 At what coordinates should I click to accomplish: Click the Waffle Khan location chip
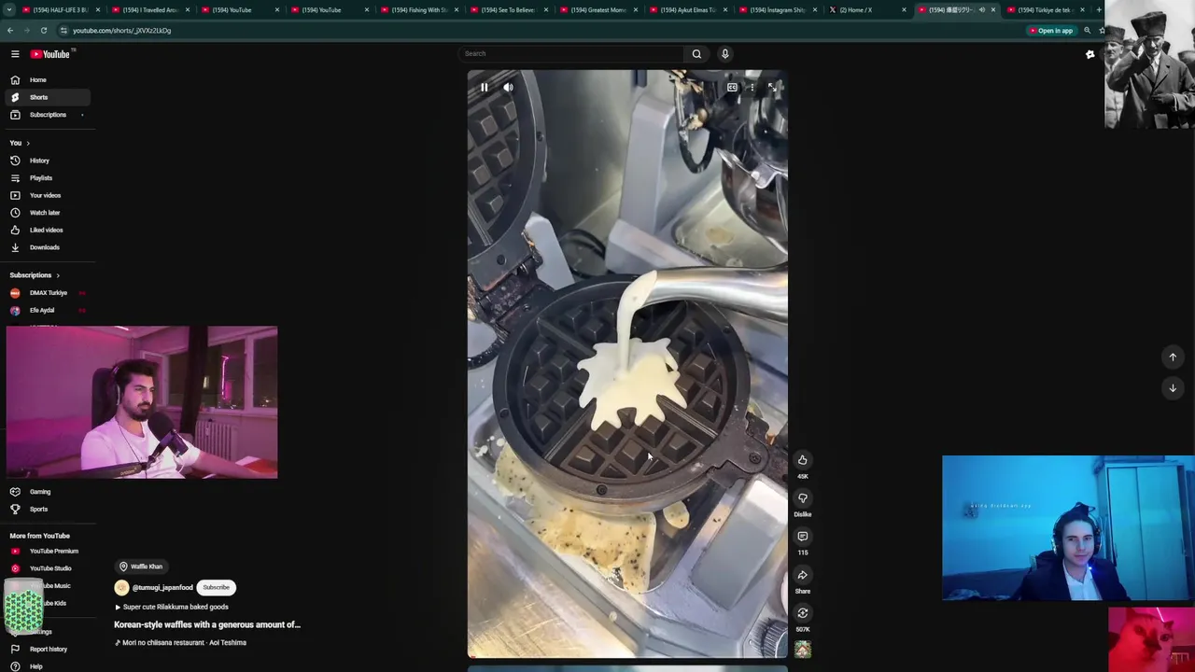point(141,567)
